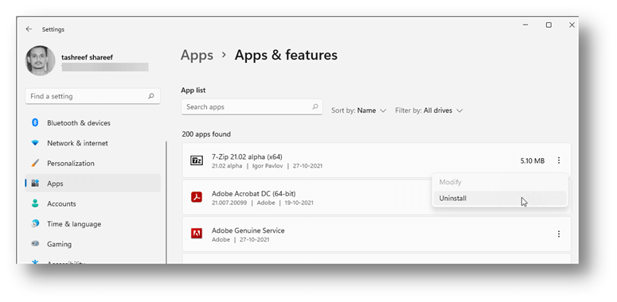
Task: Open Adobe Genuine Service three-dot menu
Action: (558, 234)
